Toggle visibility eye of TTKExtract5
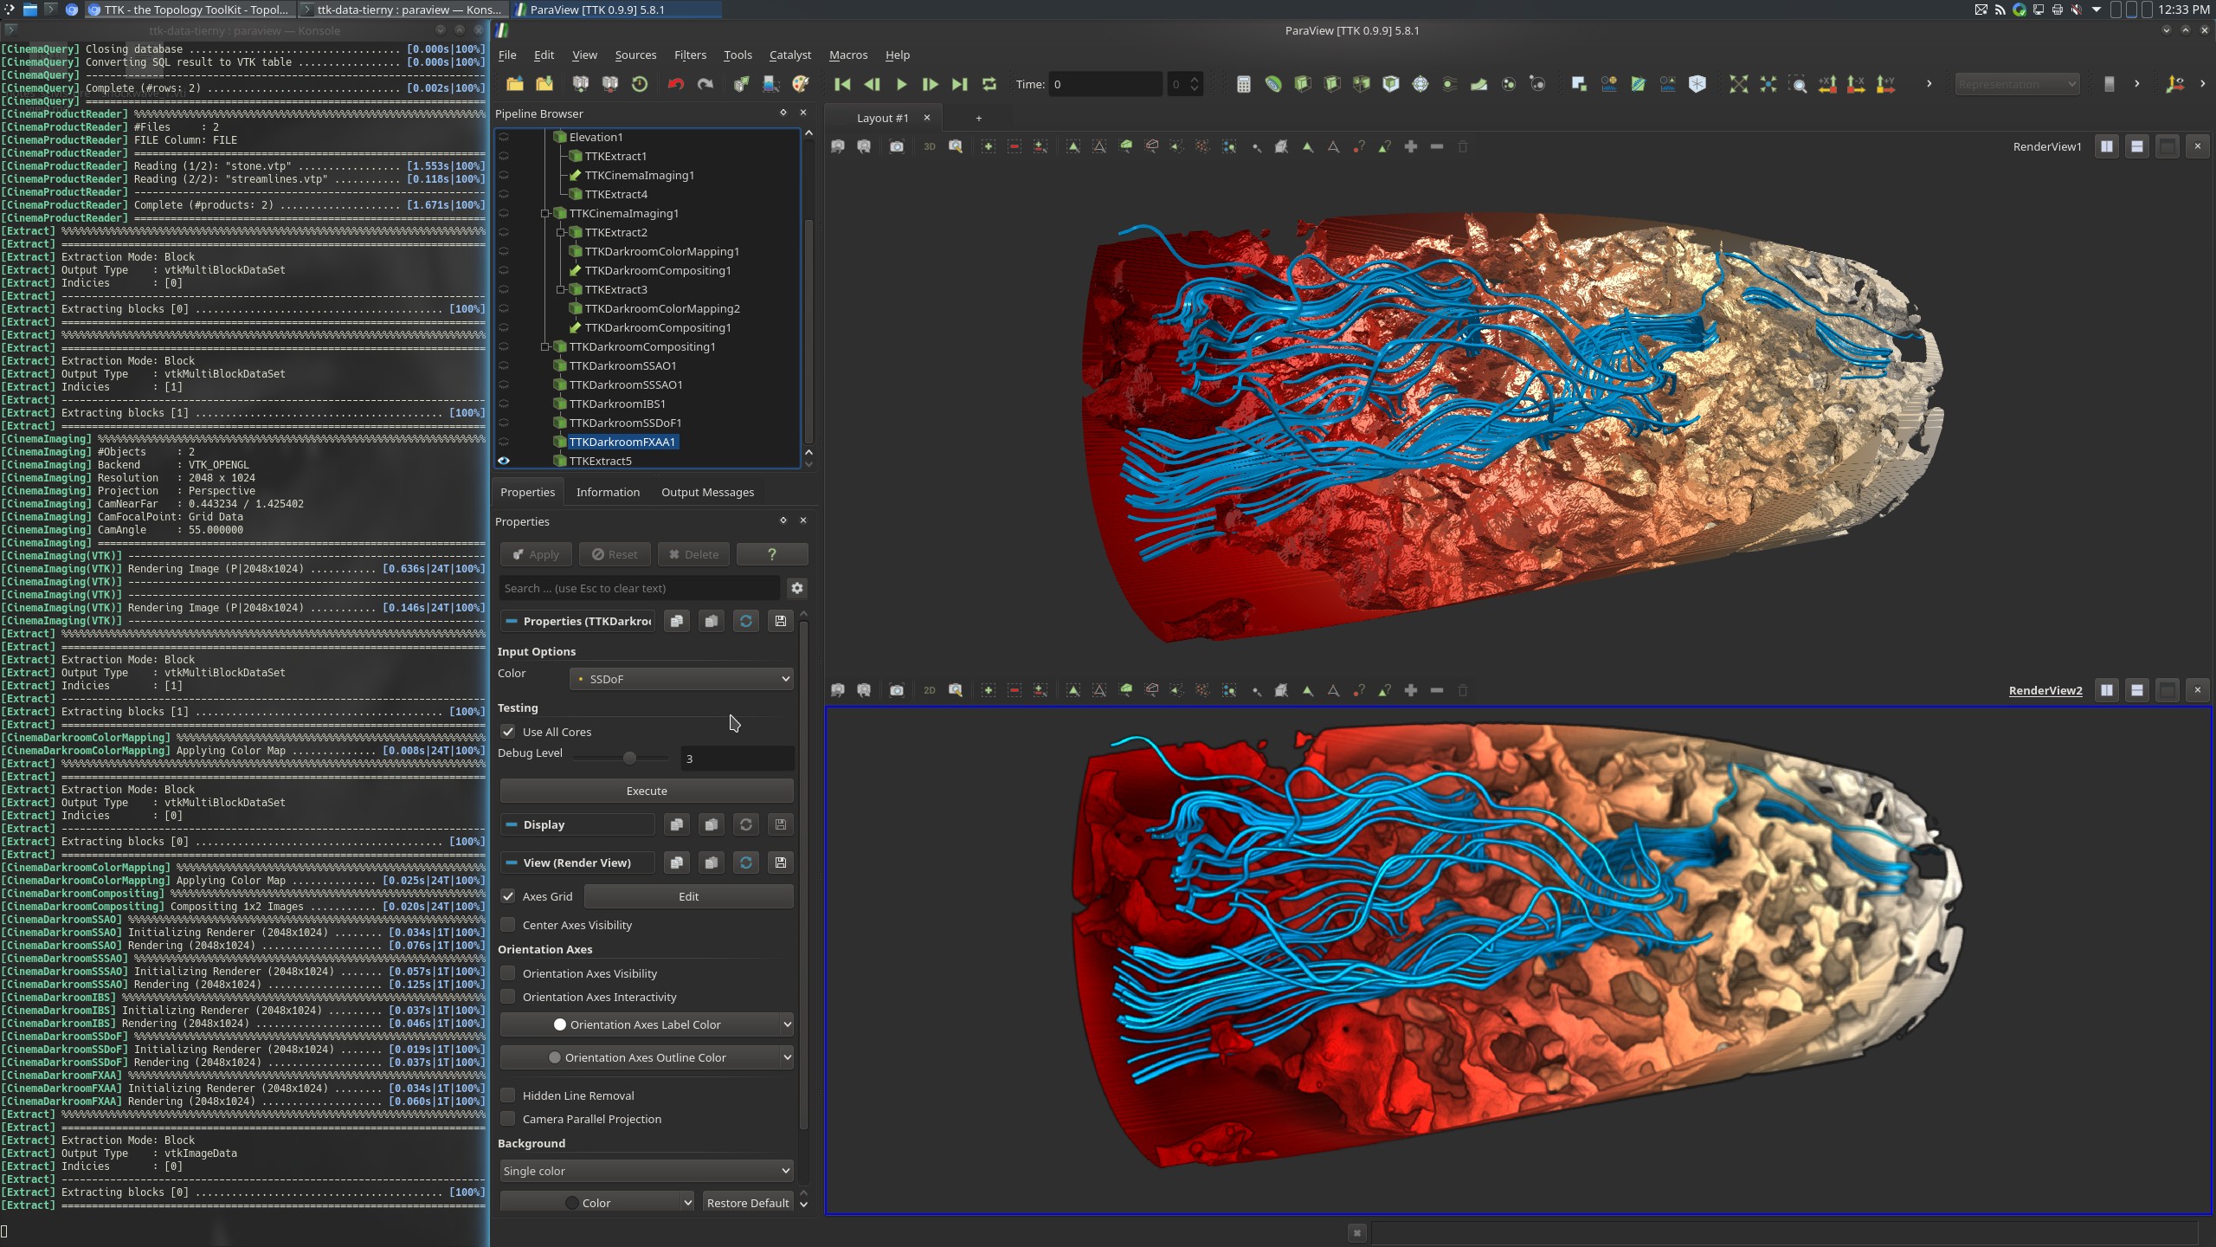 pyautogui.click(x=504, y=461)
